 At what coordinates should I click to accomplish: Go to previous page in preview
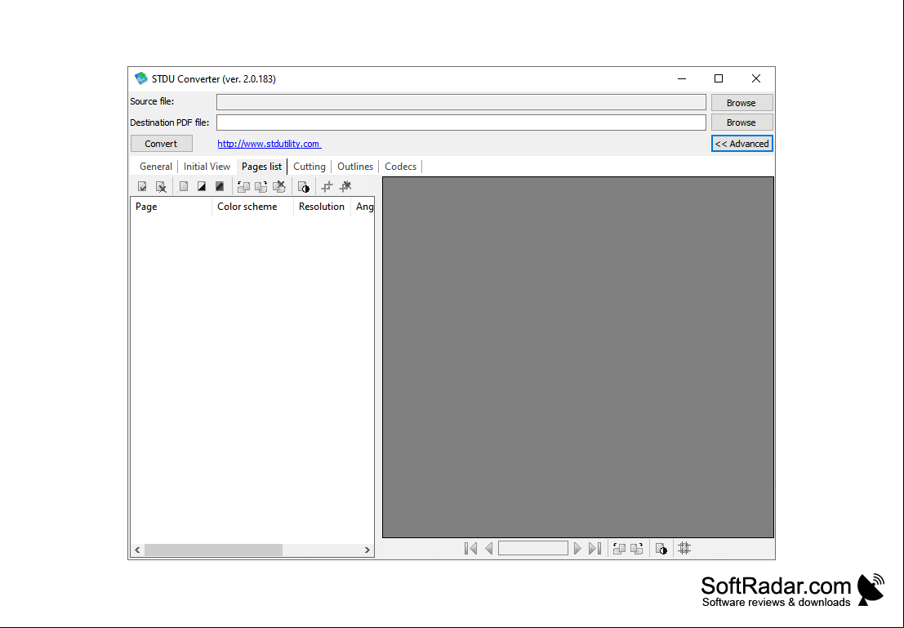[489, 549]
